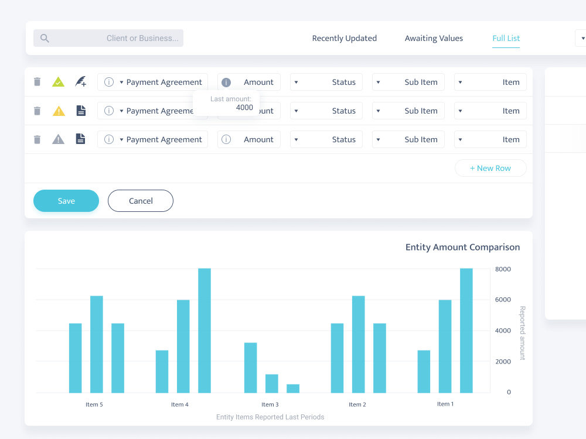Add a row with + New Row
The height and width of the screenshot is (439, 586).
point(490,168)
